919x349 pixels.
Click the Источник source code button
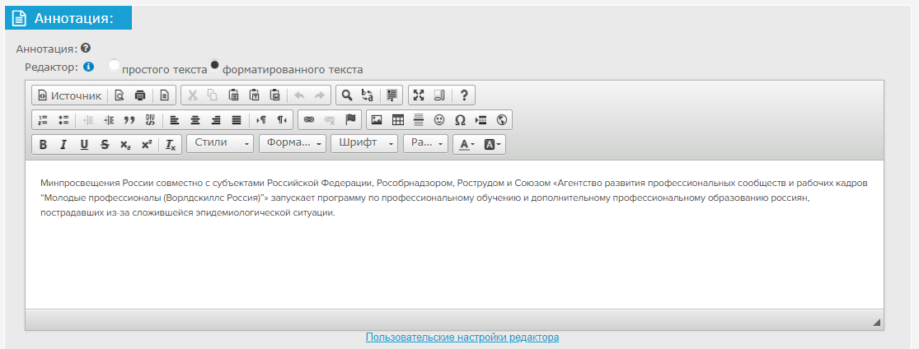pos(70,95)
